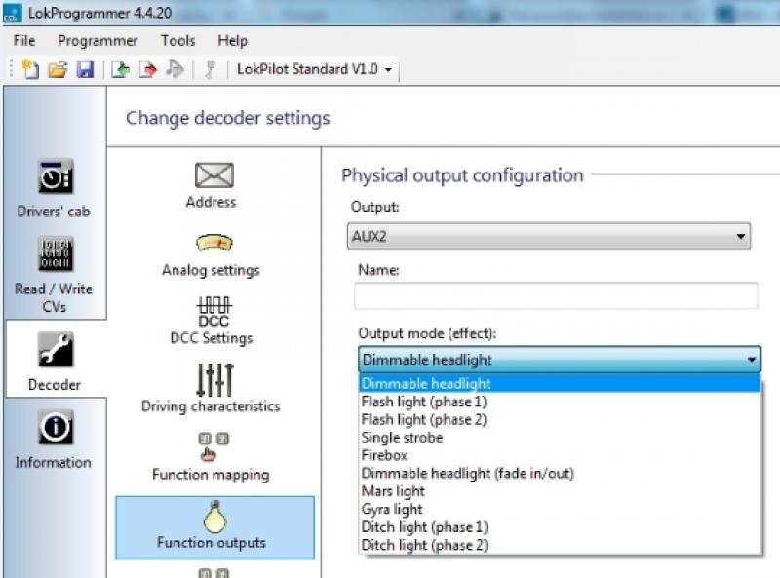This screenshot has height=578, width=780.
Task: Open the Tools menu
Action: [177, 40]
